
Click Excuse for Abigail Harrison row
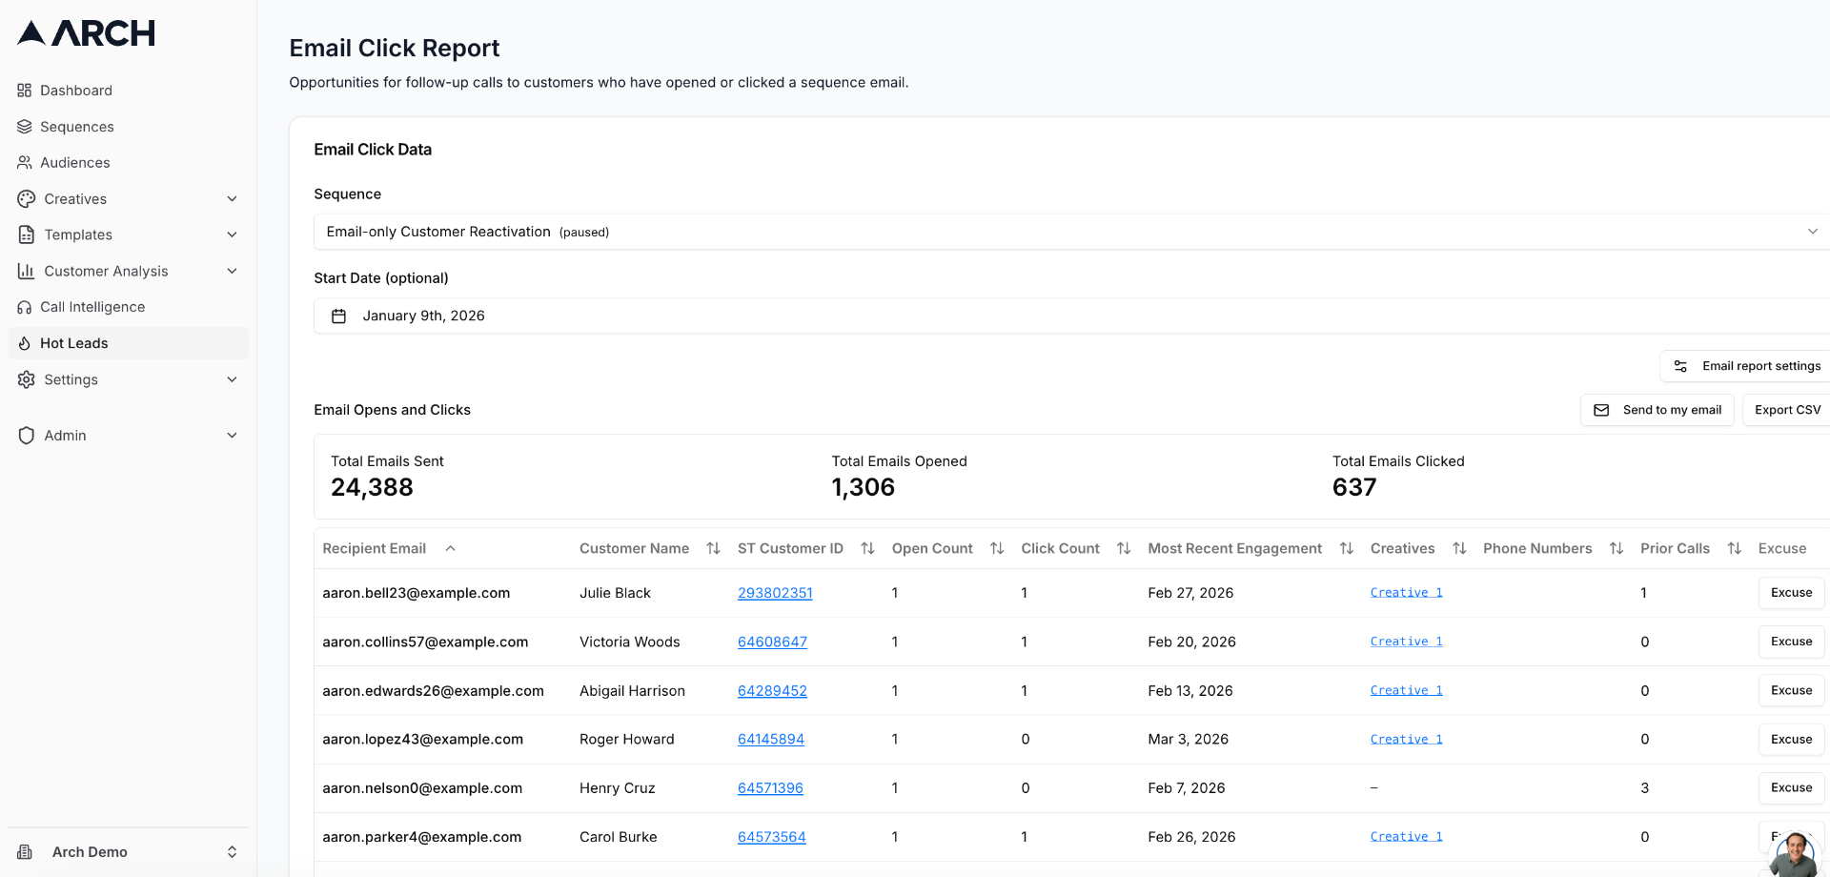coord(1791,690)
